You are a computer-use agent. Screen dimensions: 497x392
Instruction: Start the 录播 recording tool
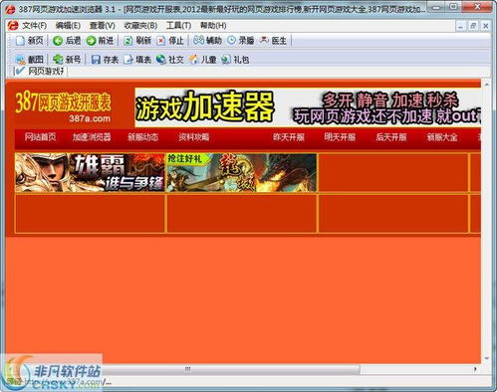[241, 41]
